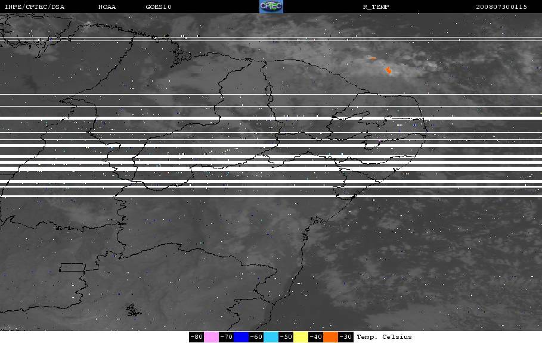Select the orange -40 color swatch

[330, 337]
